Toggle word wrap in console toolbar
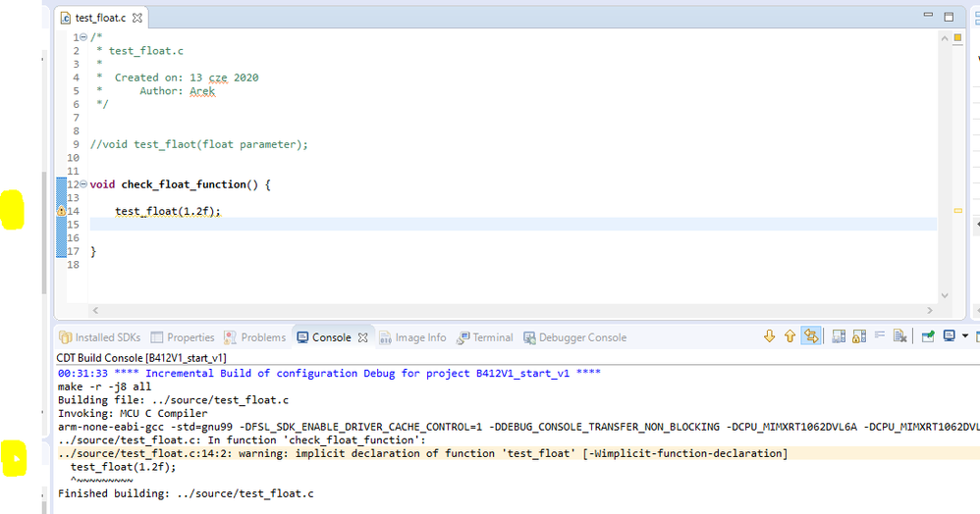 [880, 335]
